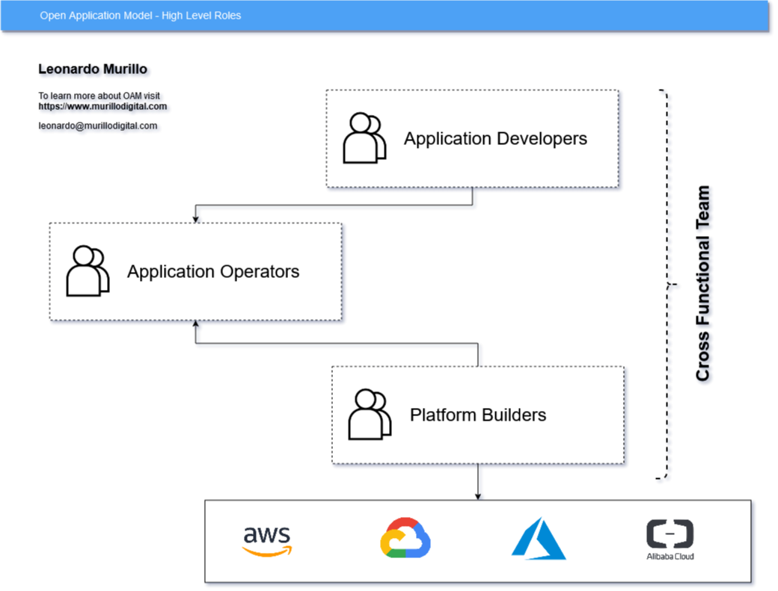Click the Application Developers label
Image resolution: width=778 pixels, height=591 pixels.
click(495, 139)
